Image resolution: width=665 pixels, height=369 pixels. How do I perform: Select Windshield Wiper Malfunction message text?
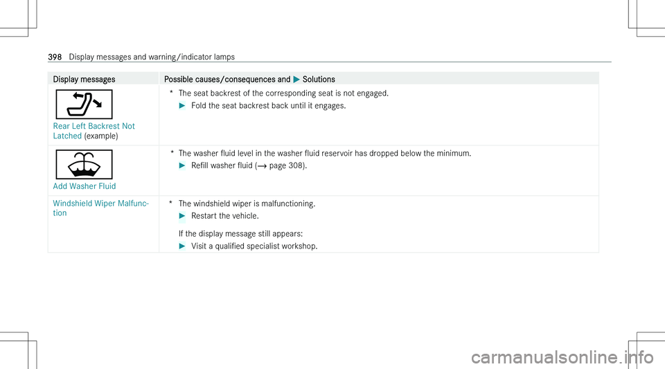[x=101, y=208]
